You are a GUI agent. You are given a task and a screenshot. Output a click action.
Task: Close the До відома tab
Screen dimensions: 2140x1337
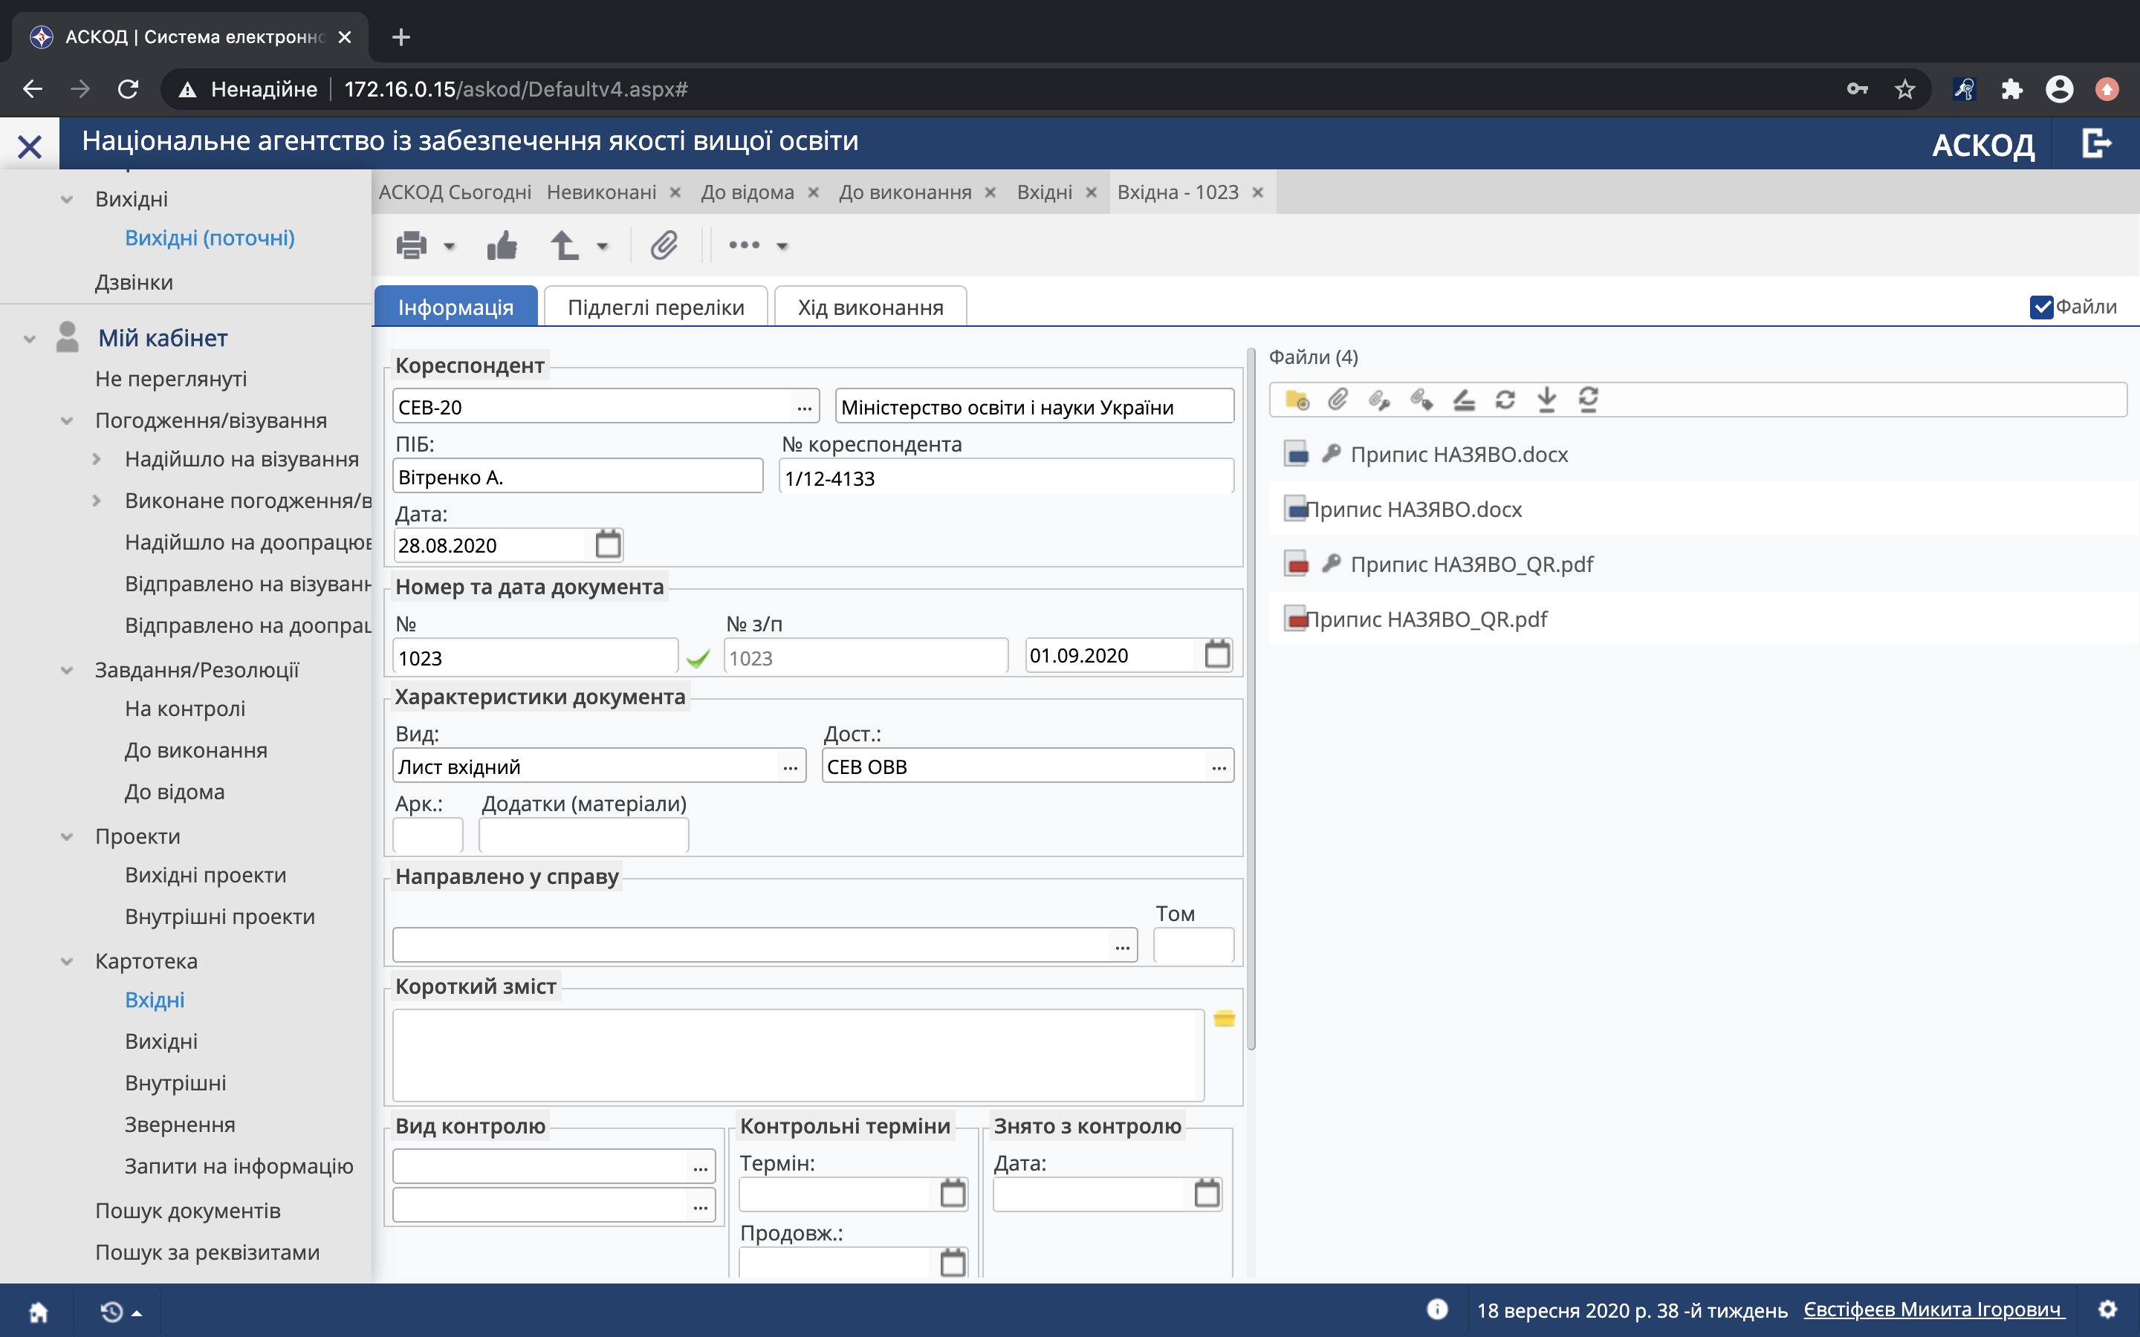point(814,193)
